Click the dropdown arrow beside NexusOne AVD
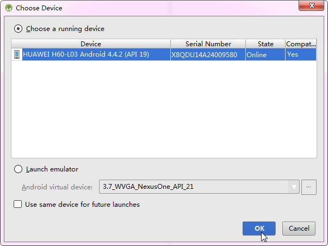This screenshot has height=246, width=328. (x=294, y=187)
